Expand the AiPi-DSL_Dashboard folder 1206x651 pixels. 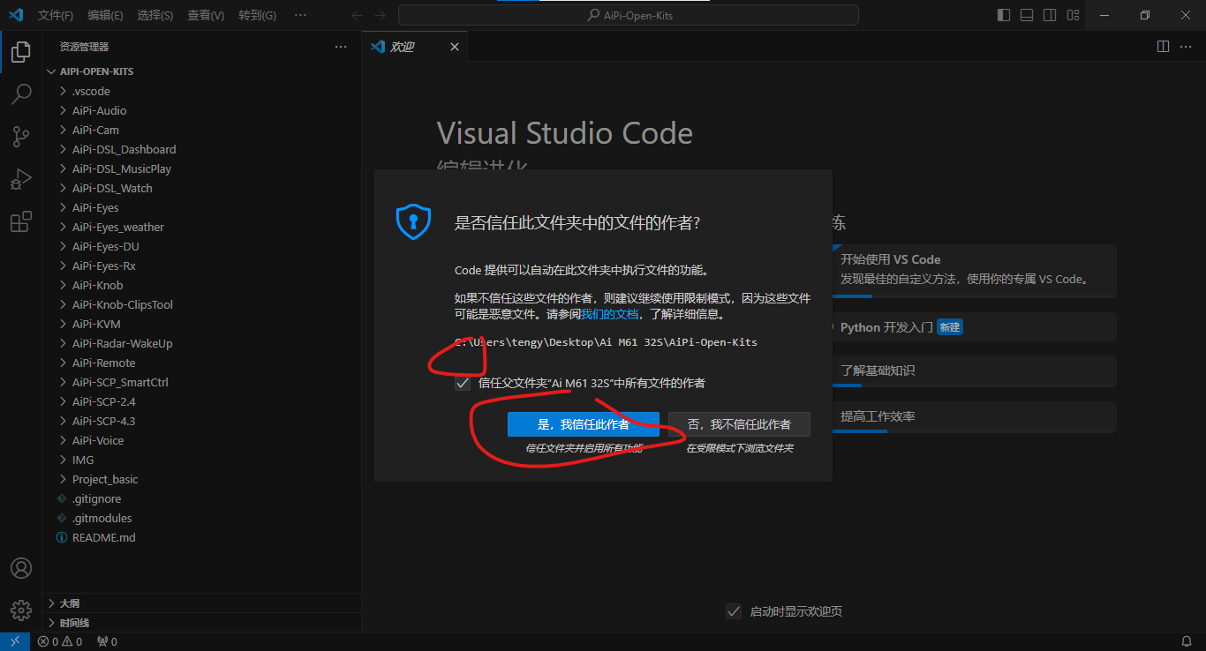pos(201,149)
